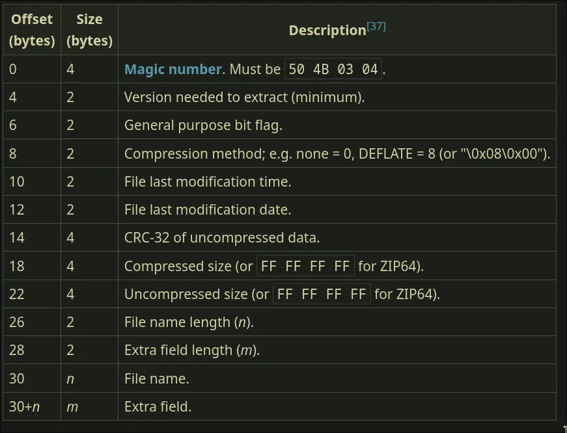Click the Magic number link
The height and width of the screenshot is (433, 567).
click(173, 70)
